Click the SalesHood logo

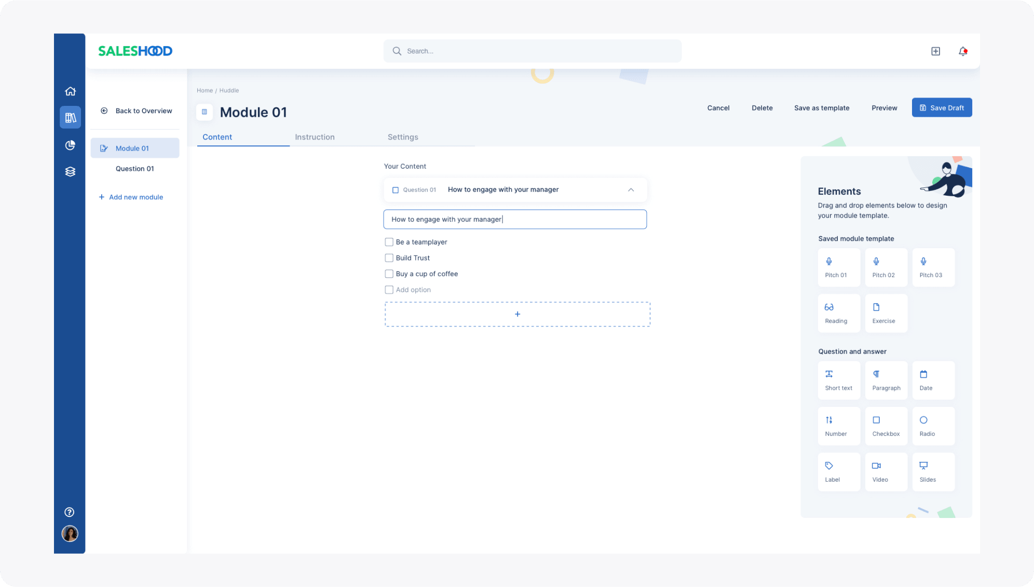[135, 51]
